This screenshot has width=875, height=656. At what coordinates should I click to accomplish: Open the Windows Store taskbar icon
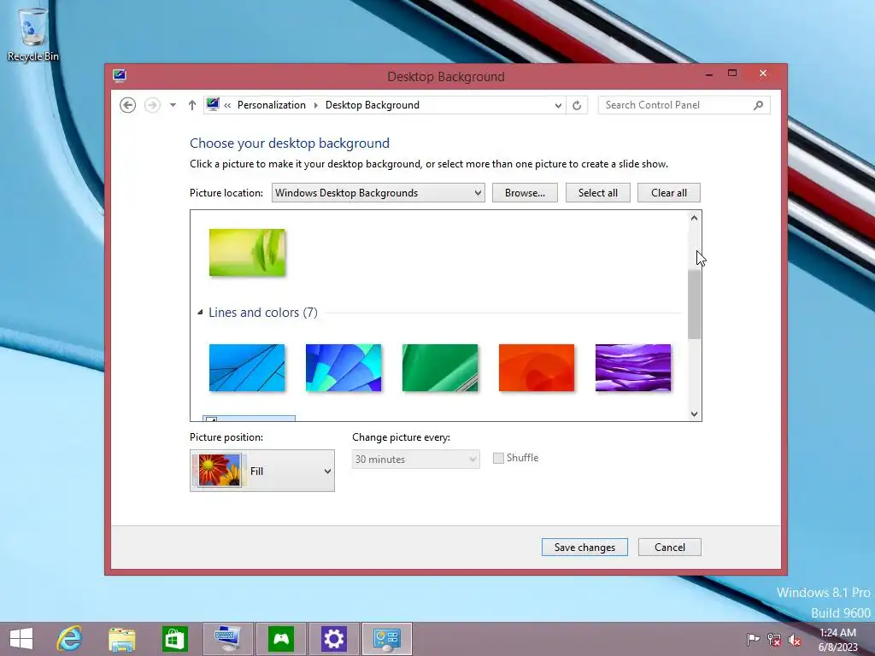(174, 639)
